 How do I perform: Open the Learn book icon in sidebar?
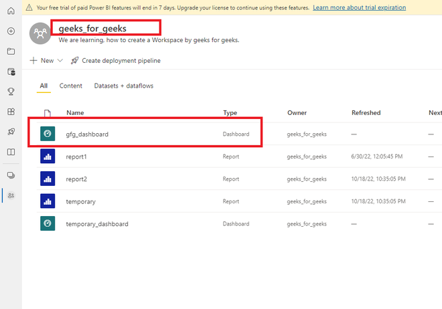point(11,152)
